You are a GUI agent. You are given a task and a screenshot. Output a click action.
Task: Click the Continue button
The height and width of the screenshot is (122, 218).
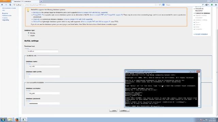click(124, 110)
